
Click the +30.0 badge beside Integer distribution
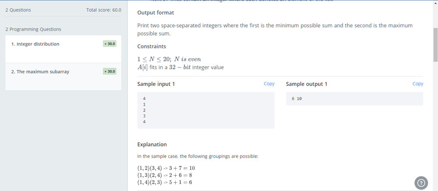(110, 44)
